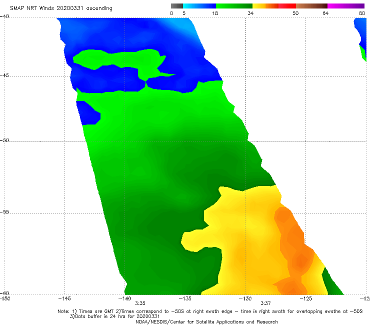
Task: Click the latitude label '-55'
Action: (x=4, y=211)
